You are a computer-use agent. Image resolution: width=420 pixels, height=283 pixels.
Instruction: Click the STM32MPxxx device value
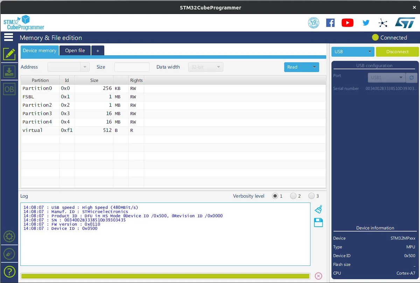[403, 238]
